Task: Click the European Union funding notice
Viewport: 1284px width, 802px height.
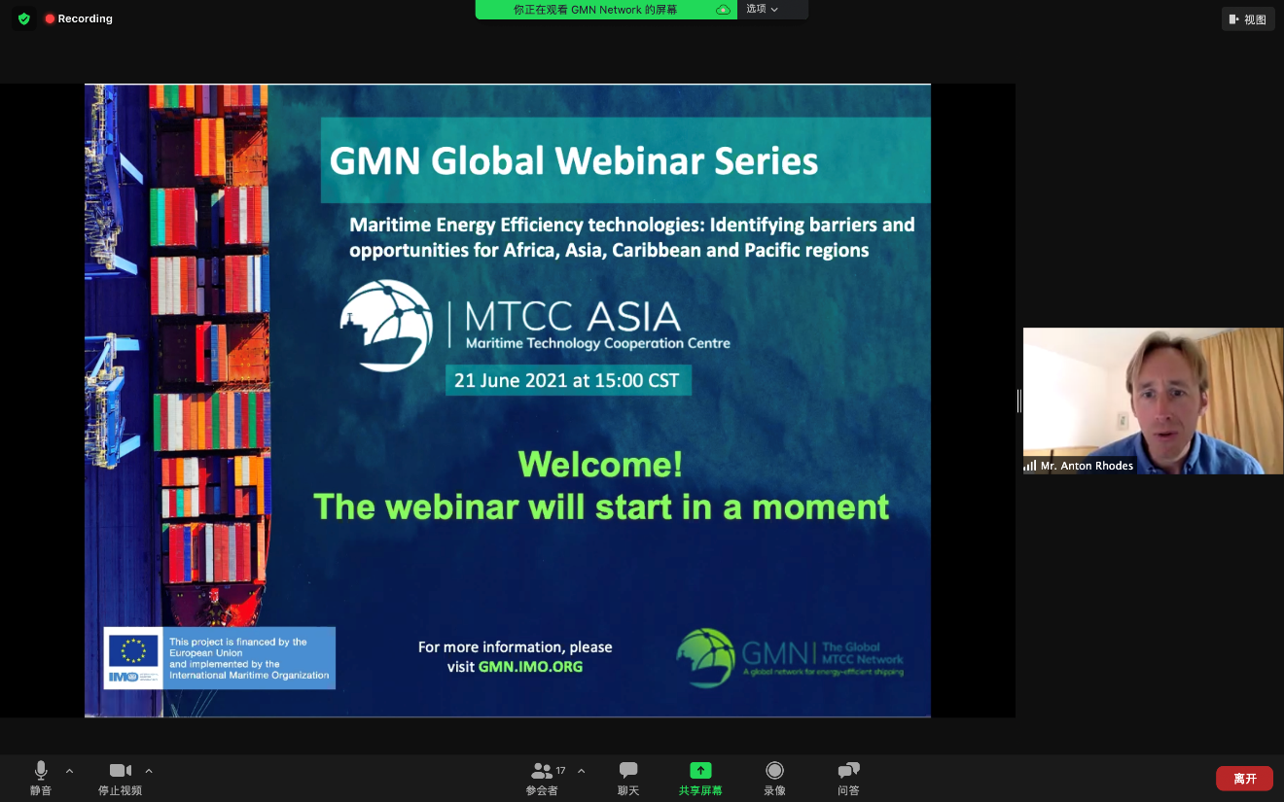Action: 220,658
